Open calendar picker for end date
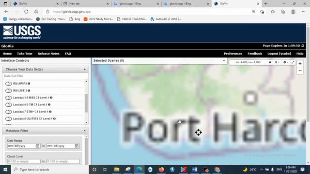The height and width of the screenshot is (174, 310). pos(77,146)
